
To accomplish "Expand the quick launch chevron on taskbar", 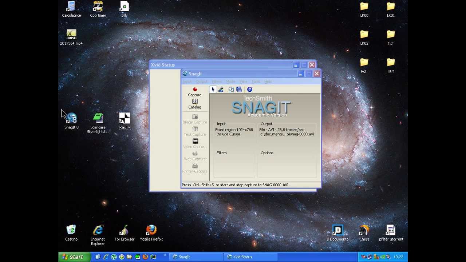I will [165, 255].
